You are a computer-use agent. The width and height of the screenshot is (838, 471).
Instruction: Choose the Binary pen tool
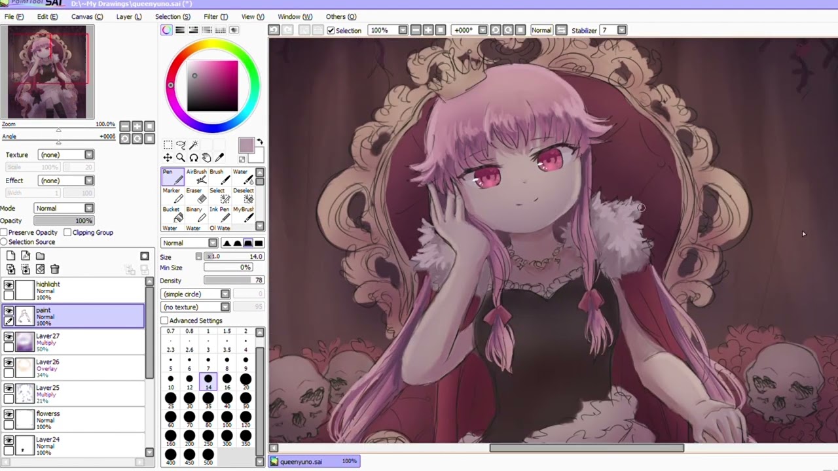[x=196, y=214]
